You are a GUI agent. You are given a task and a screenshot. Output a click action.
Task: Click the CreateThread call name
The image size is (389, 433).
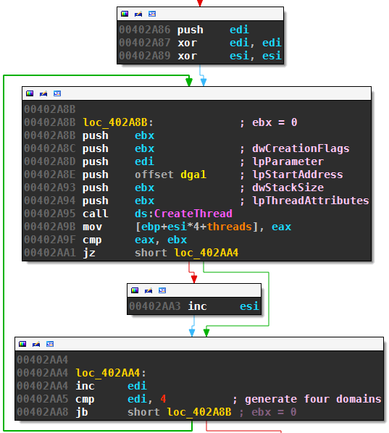tap(193, 214)
